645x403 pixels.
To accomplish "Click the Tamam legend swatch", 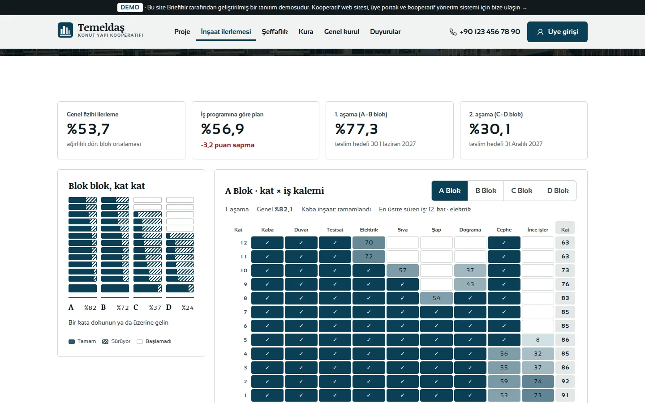I will (72, 342).
